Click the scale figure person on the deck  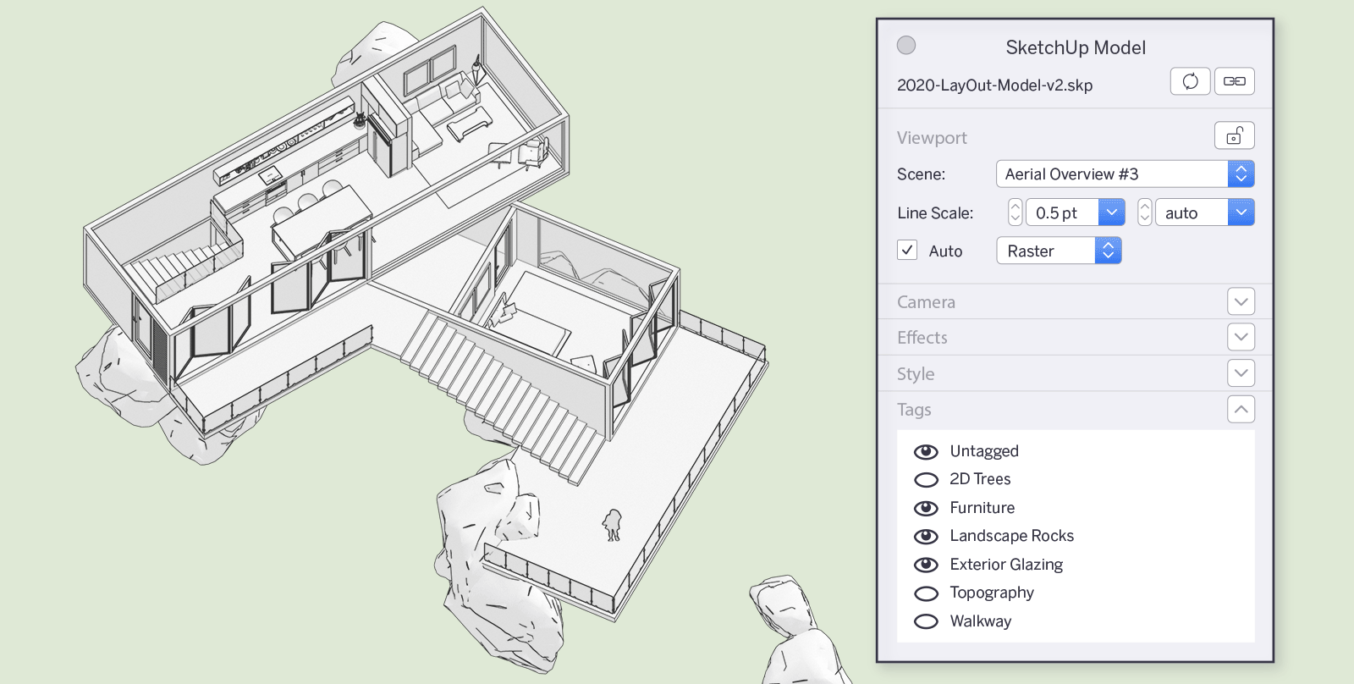[x=612, y=525]
